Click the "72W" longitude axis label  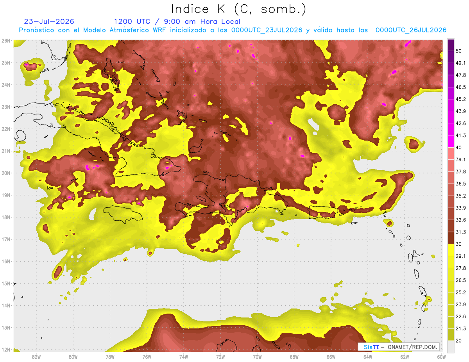[220, 357]
